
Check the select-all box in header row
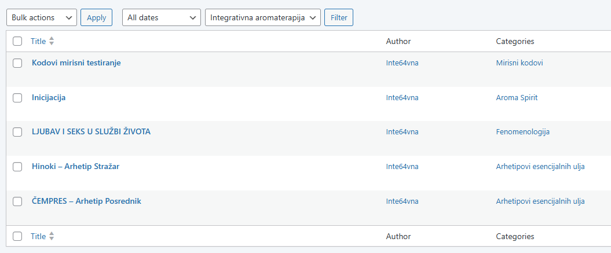17,41
